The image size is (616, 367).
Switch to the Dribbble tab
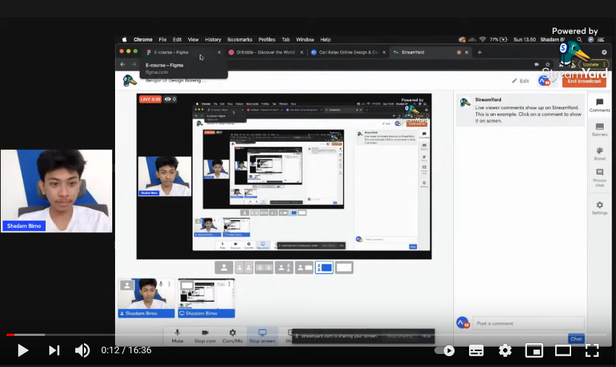point(265,52)
